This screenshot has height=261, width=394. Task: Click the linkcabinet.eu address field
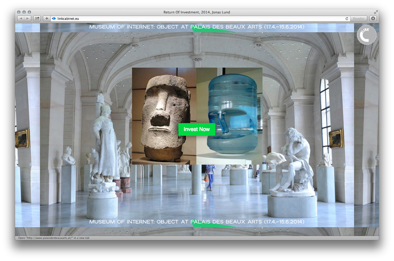[x=200, y=18]
